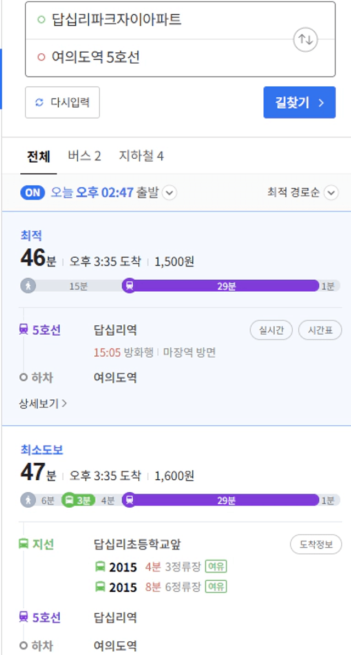351x655 pixels.
Task: Click the 길찾기 search button
Action: pyautogui.click(x=299, y=102)
